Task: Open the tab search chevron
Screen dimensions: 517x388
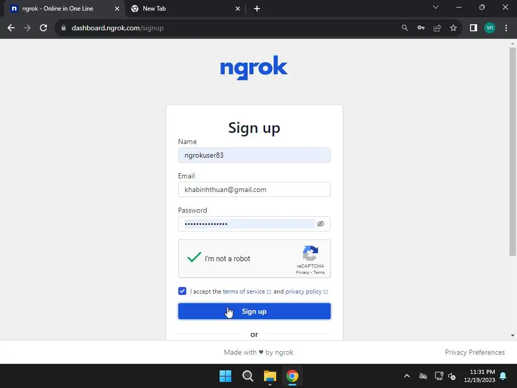Action: (x=436, y=7)
